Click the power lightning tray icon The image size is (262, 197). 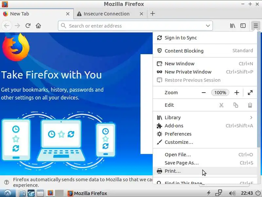point(209,193)
